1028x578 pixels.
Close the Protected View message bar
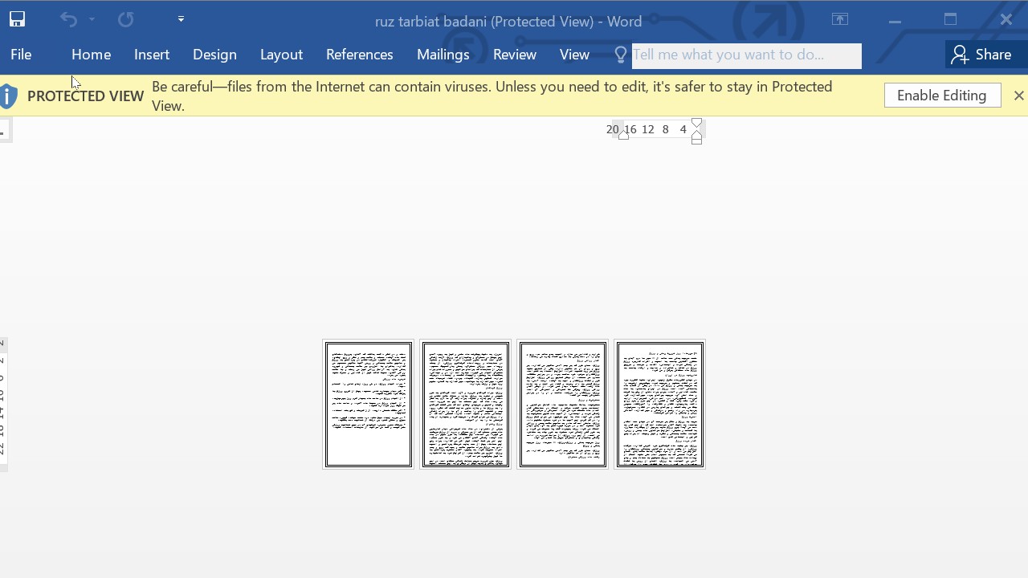[x=1018, y=96]
